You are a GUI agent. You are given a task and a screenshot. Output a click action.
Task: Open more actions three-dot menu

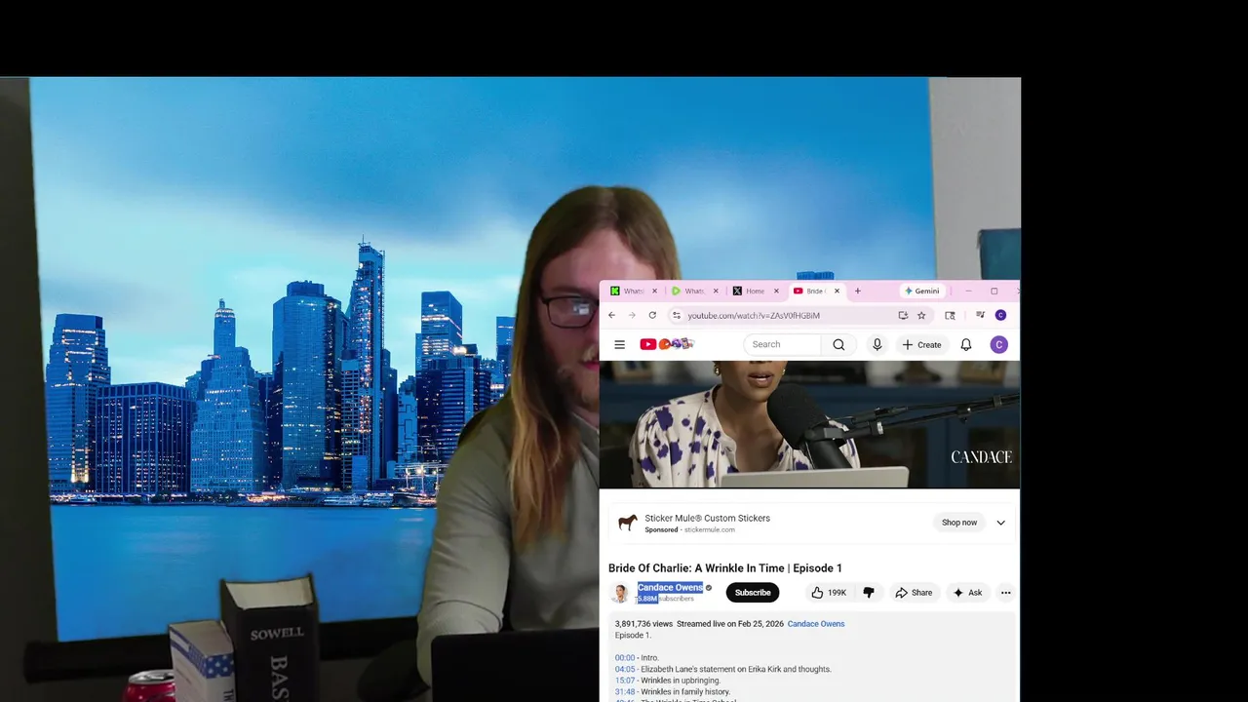tap(1005, 593)
